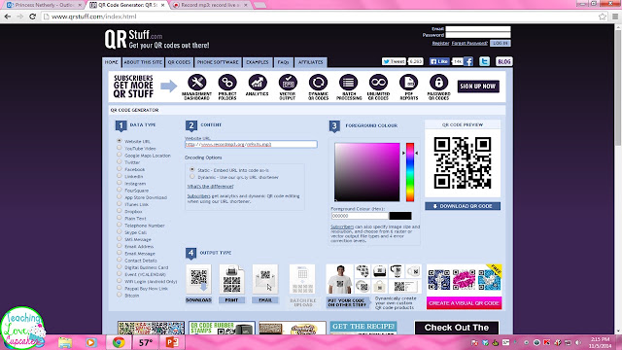The height and width of the screenshot is (350, 622).
Task: Click the Dynamic QR Codes icon
Action: point(318,83)
